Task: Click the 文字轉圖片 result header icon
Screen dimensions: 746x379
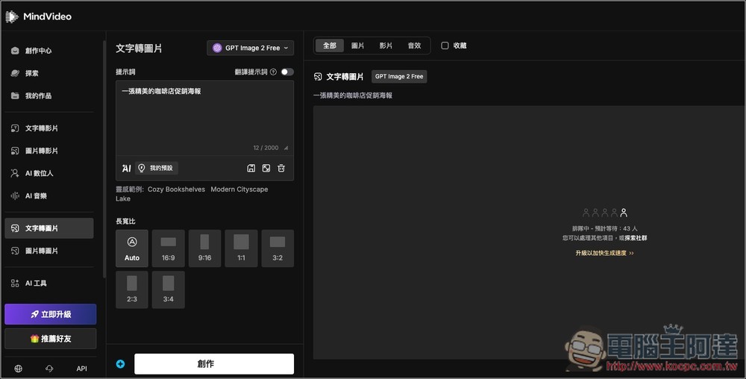Action: [x=318, y=77]
